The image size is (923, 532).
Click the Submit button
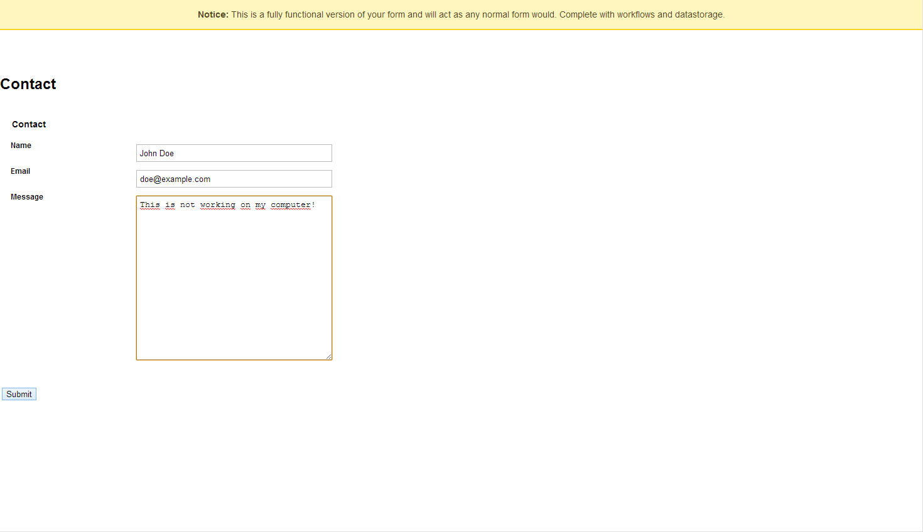point(19,394)
